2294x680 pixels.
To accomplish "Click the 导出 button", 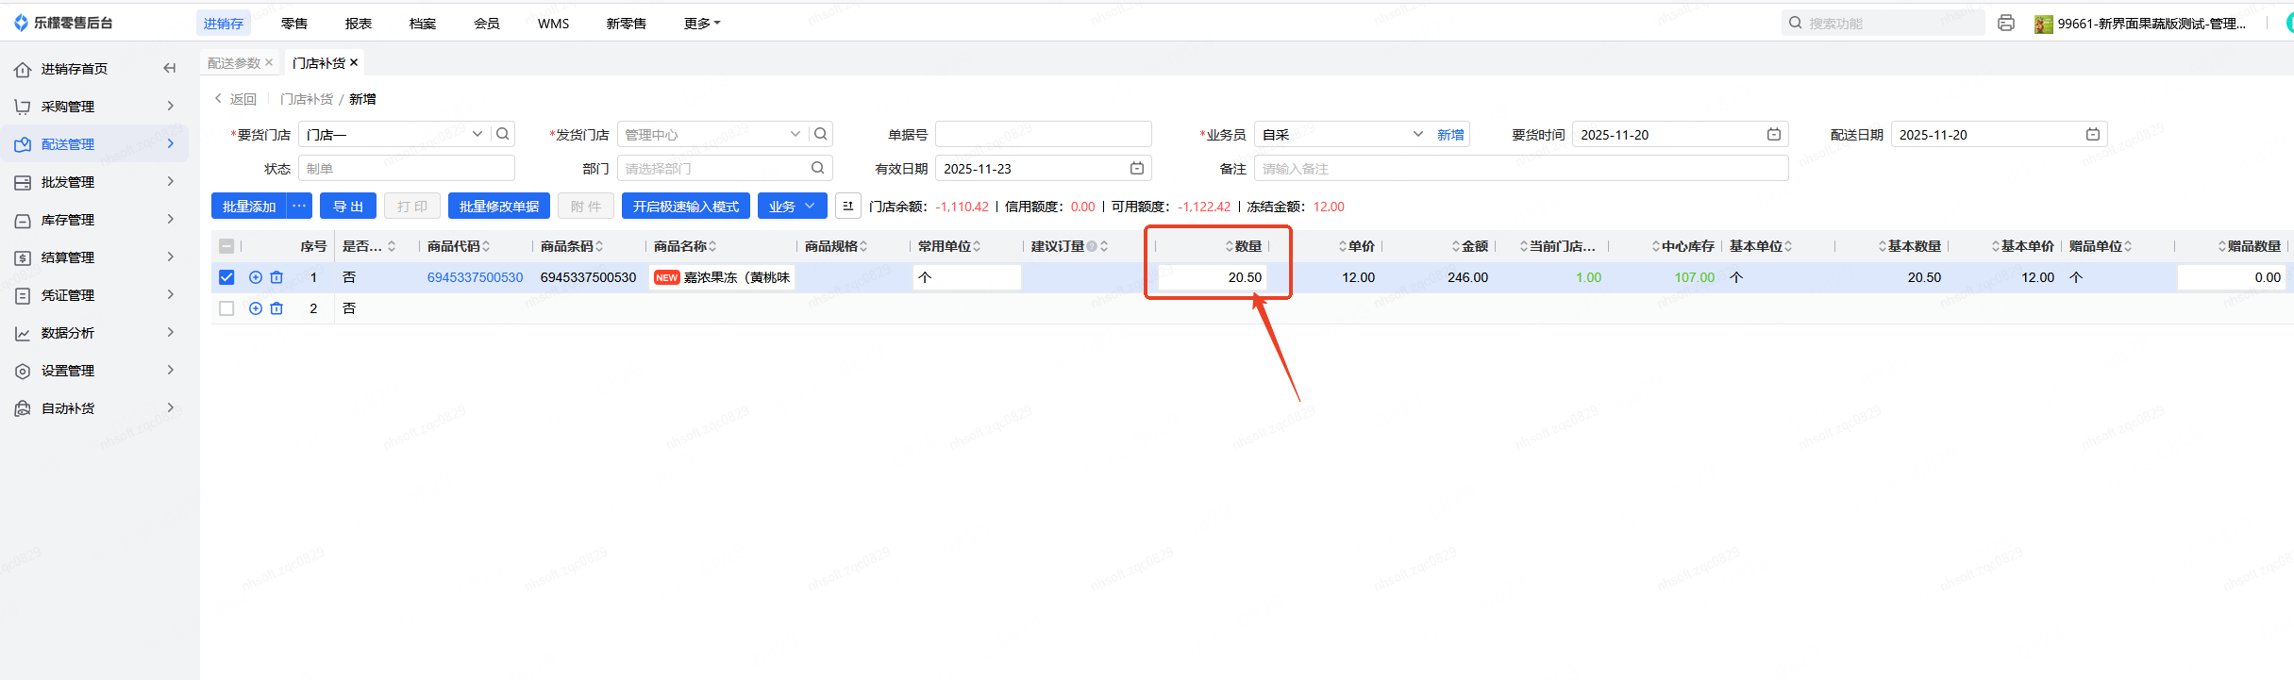I will point(348,206).
